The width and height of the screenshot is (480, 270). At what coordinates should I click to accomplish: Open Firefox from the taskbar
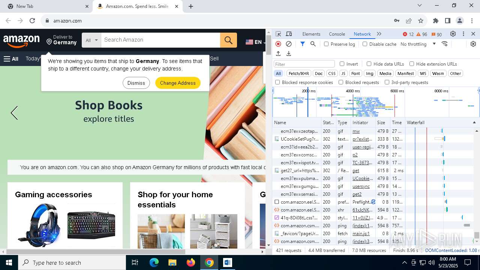tap(190, 262)
